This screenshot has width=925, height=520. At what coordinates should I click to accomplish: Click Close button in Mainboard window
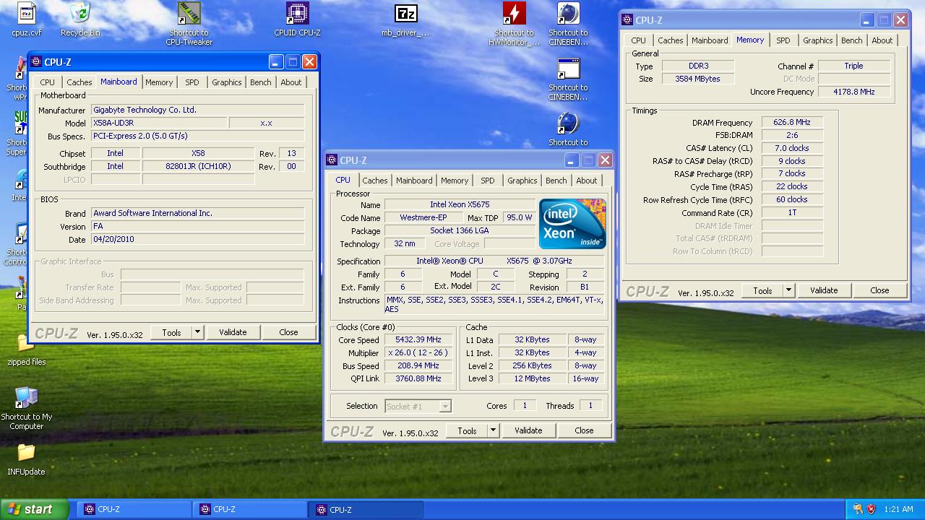[288, 332]
